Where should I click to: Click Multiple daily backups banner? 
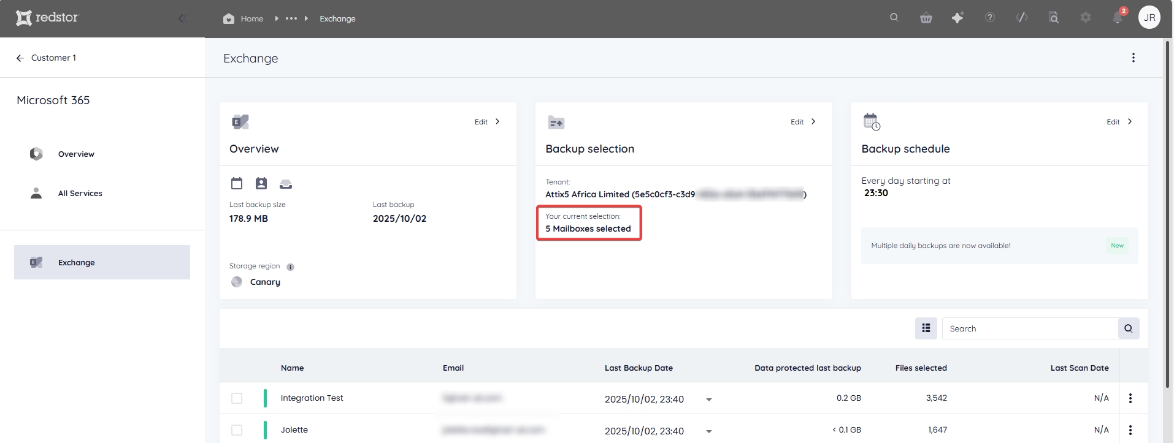[x=1000, y=246]
